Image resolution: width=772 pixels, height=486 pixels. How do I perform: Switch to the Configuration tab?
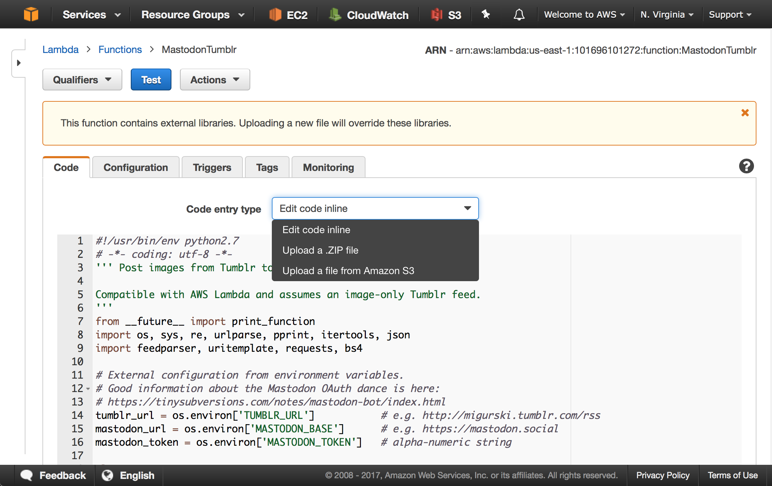[x=136, y=167]
